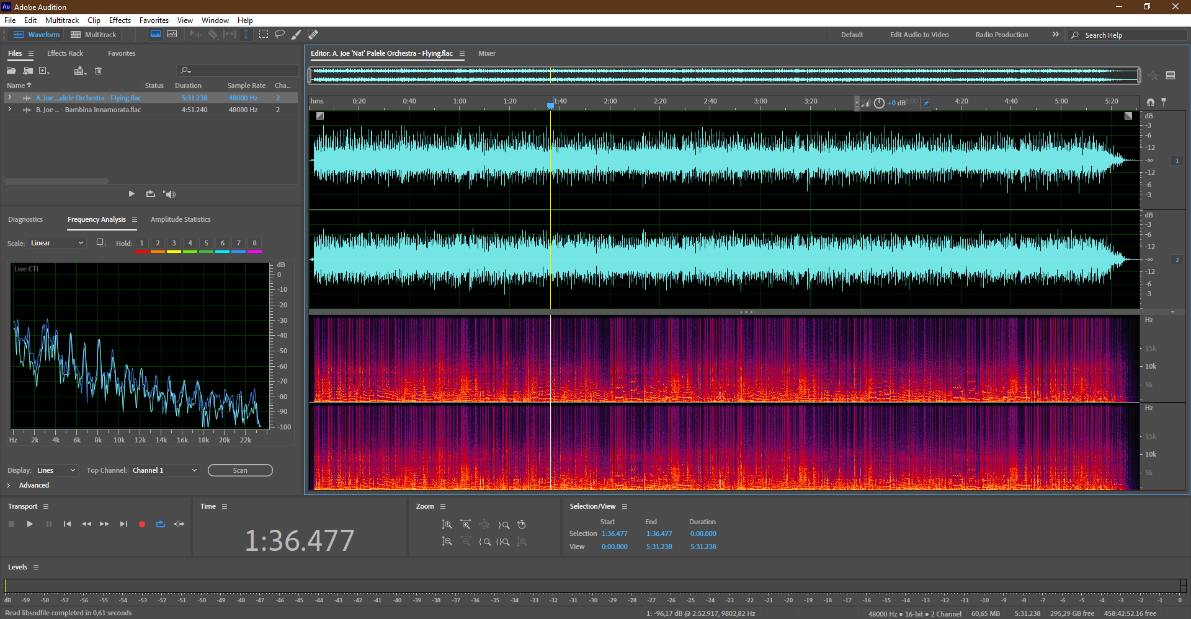Toggle channel 2 enable button
The image size is (1191, 619).
1177,260
